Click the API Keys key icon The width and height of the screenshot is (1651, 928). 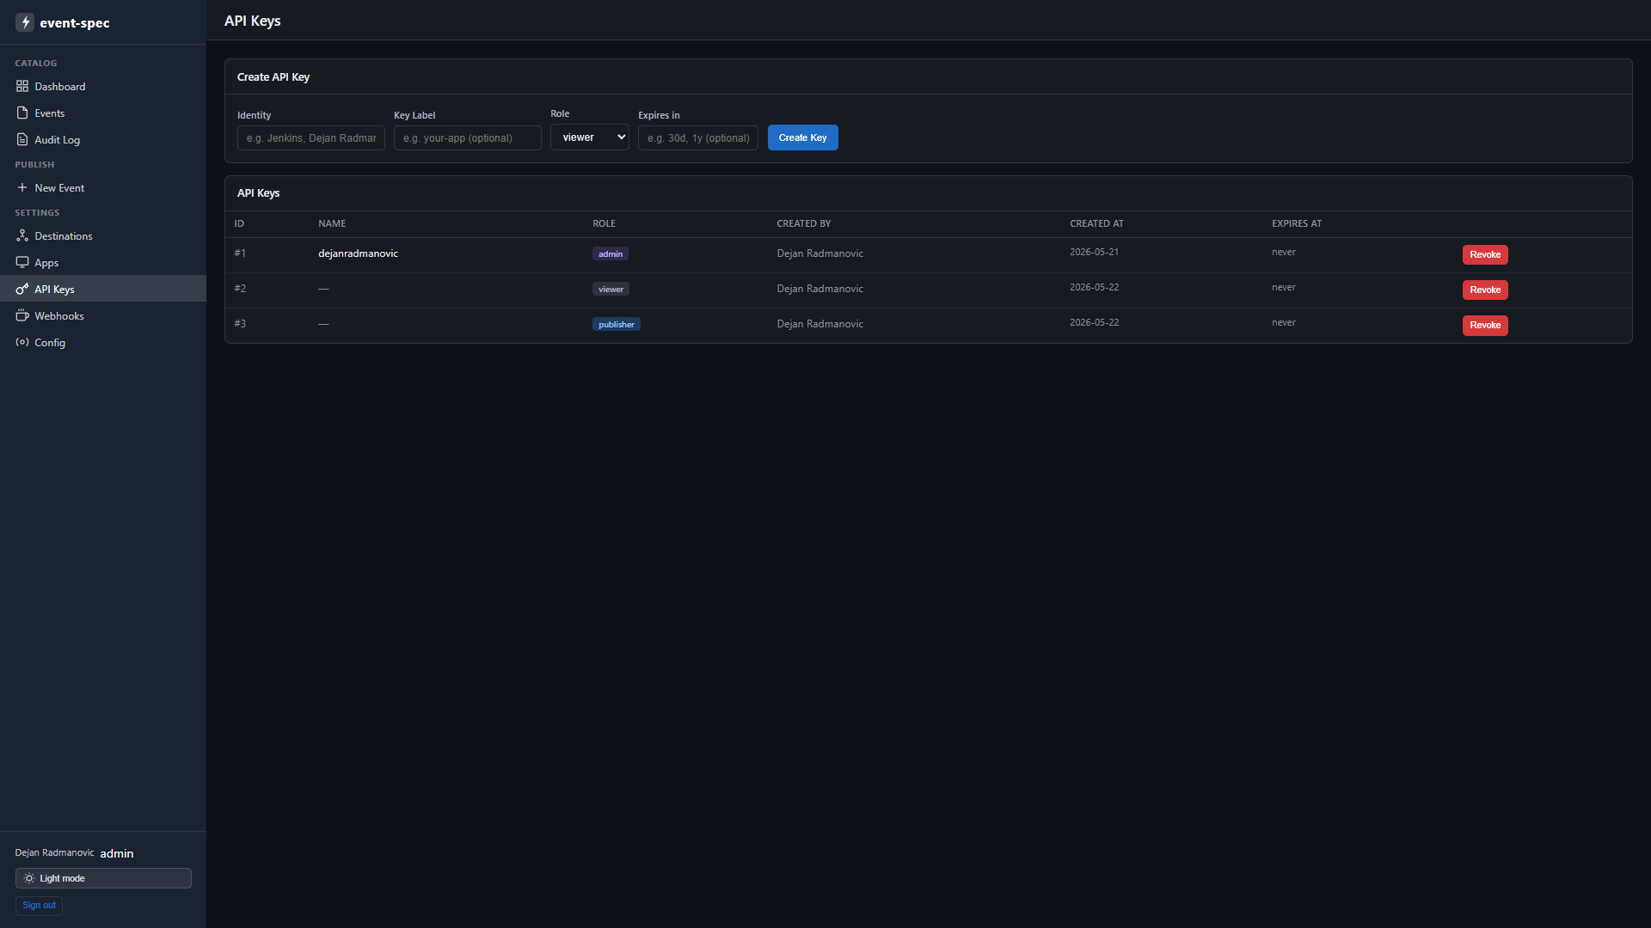[x=22, y=289]
